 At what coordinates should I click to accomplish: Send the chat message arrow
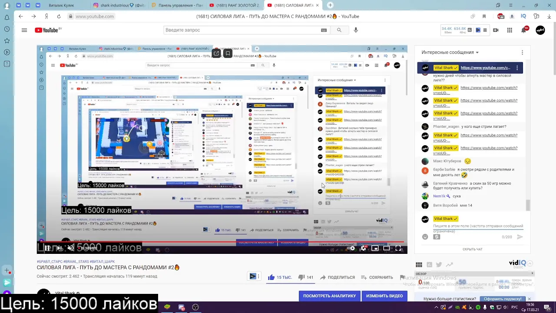point(520,237)
